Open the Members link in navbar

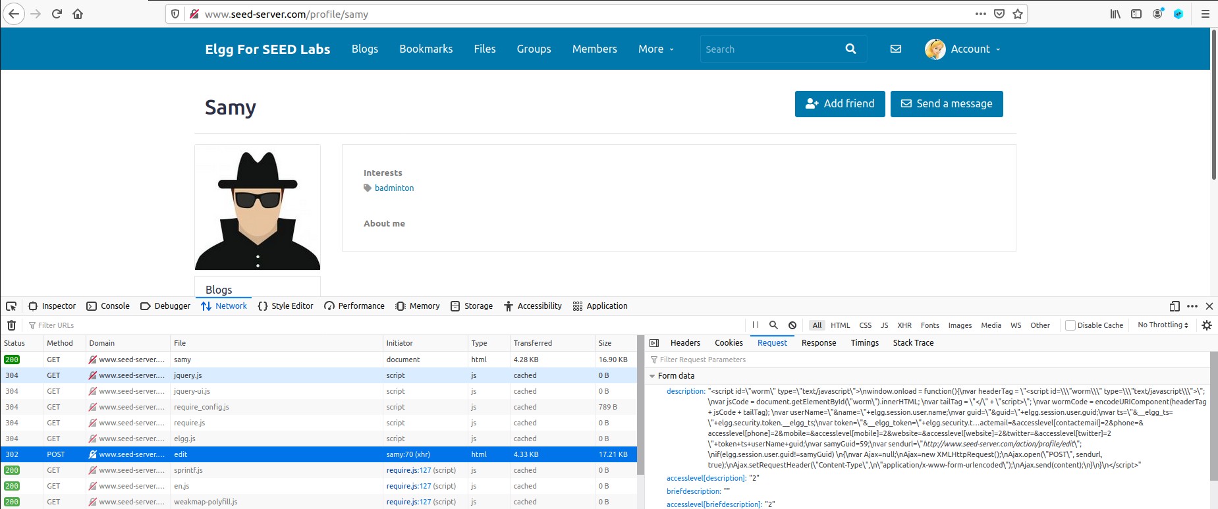tap(594, 49)
